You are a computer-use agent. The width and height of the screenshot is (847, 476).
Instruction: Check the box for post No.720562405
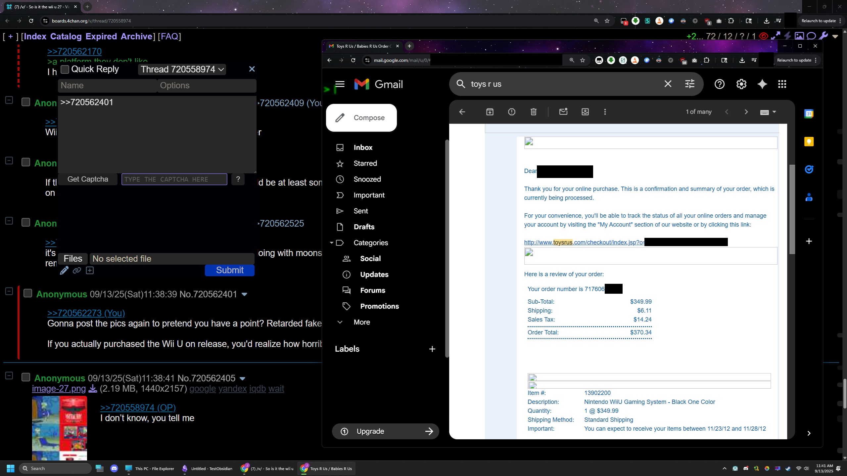click(x=26, y=377)
